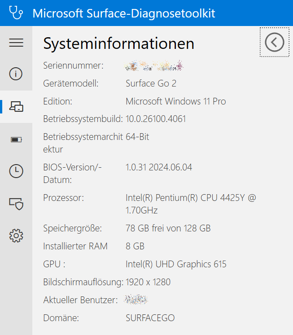The width and height of the screenshot is (293, 335).
Task: Select the system information device icon
Action: click(16, 106)
